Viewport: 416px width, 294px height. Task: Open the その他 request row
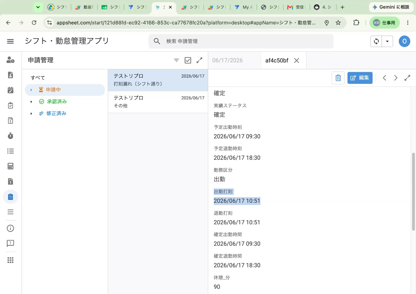tap(158, 102)
